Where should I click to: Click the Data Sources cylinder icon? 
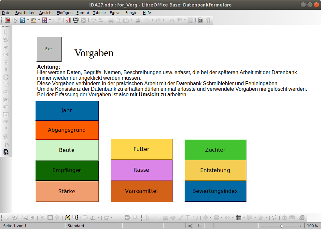201,20
